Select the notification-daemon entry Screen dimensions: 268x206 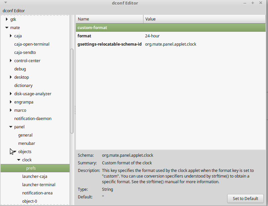tap(33, 118)
